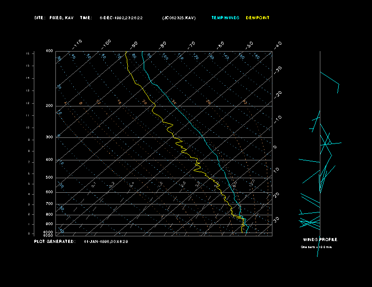The image size is (372, 287).
Task: Click the 300 pressure level label
Action: (x=49, y=137)
